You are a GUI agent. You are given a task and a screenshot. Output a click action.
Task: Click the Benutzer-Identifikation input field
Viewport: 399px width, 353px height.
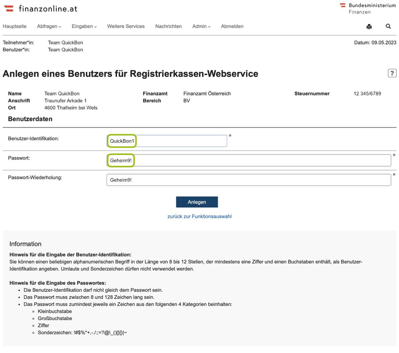166,141
